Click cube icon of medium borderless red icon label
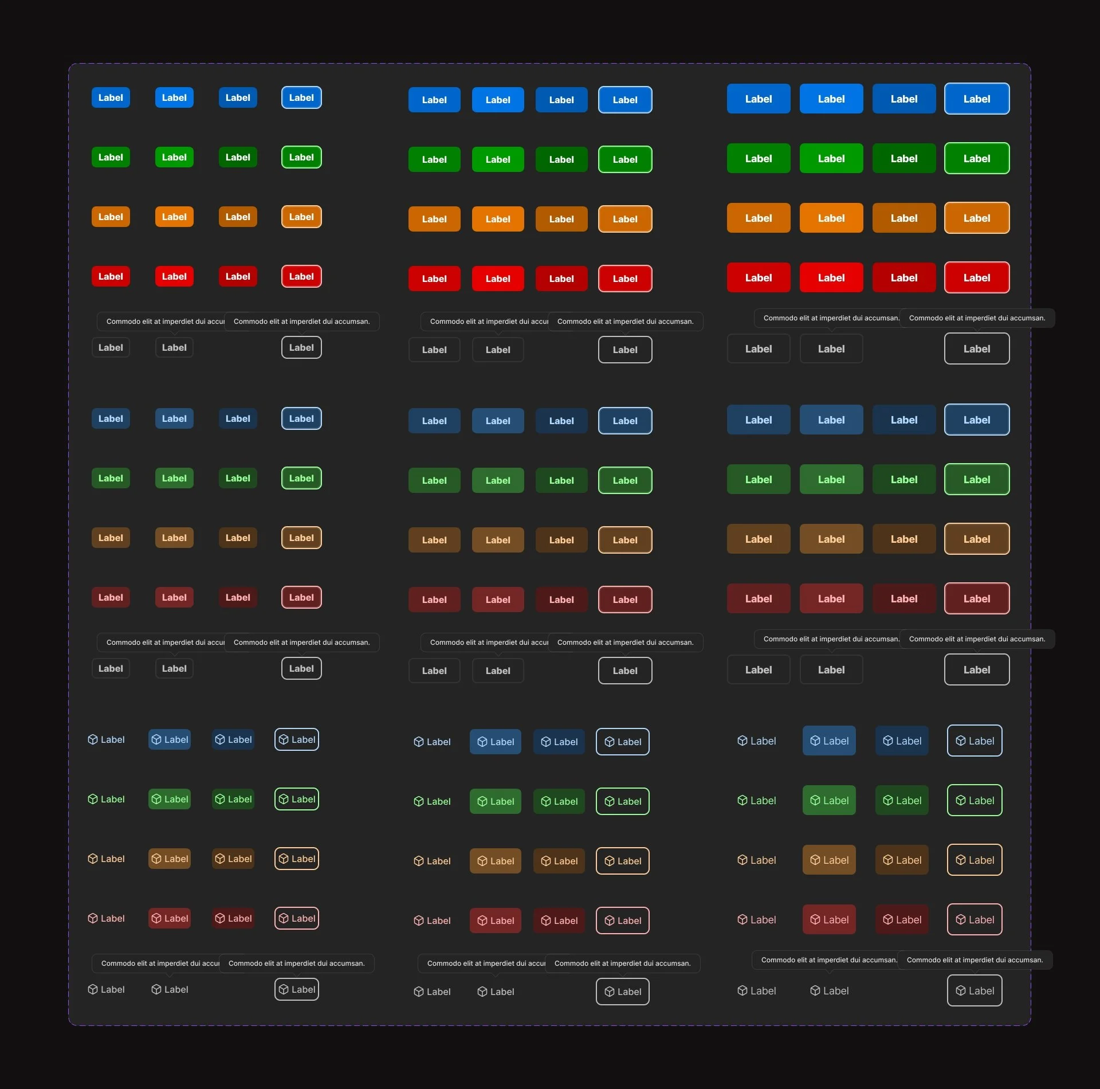The width and height of the screenshot is (1100, 1089). (x=419, y=920)
